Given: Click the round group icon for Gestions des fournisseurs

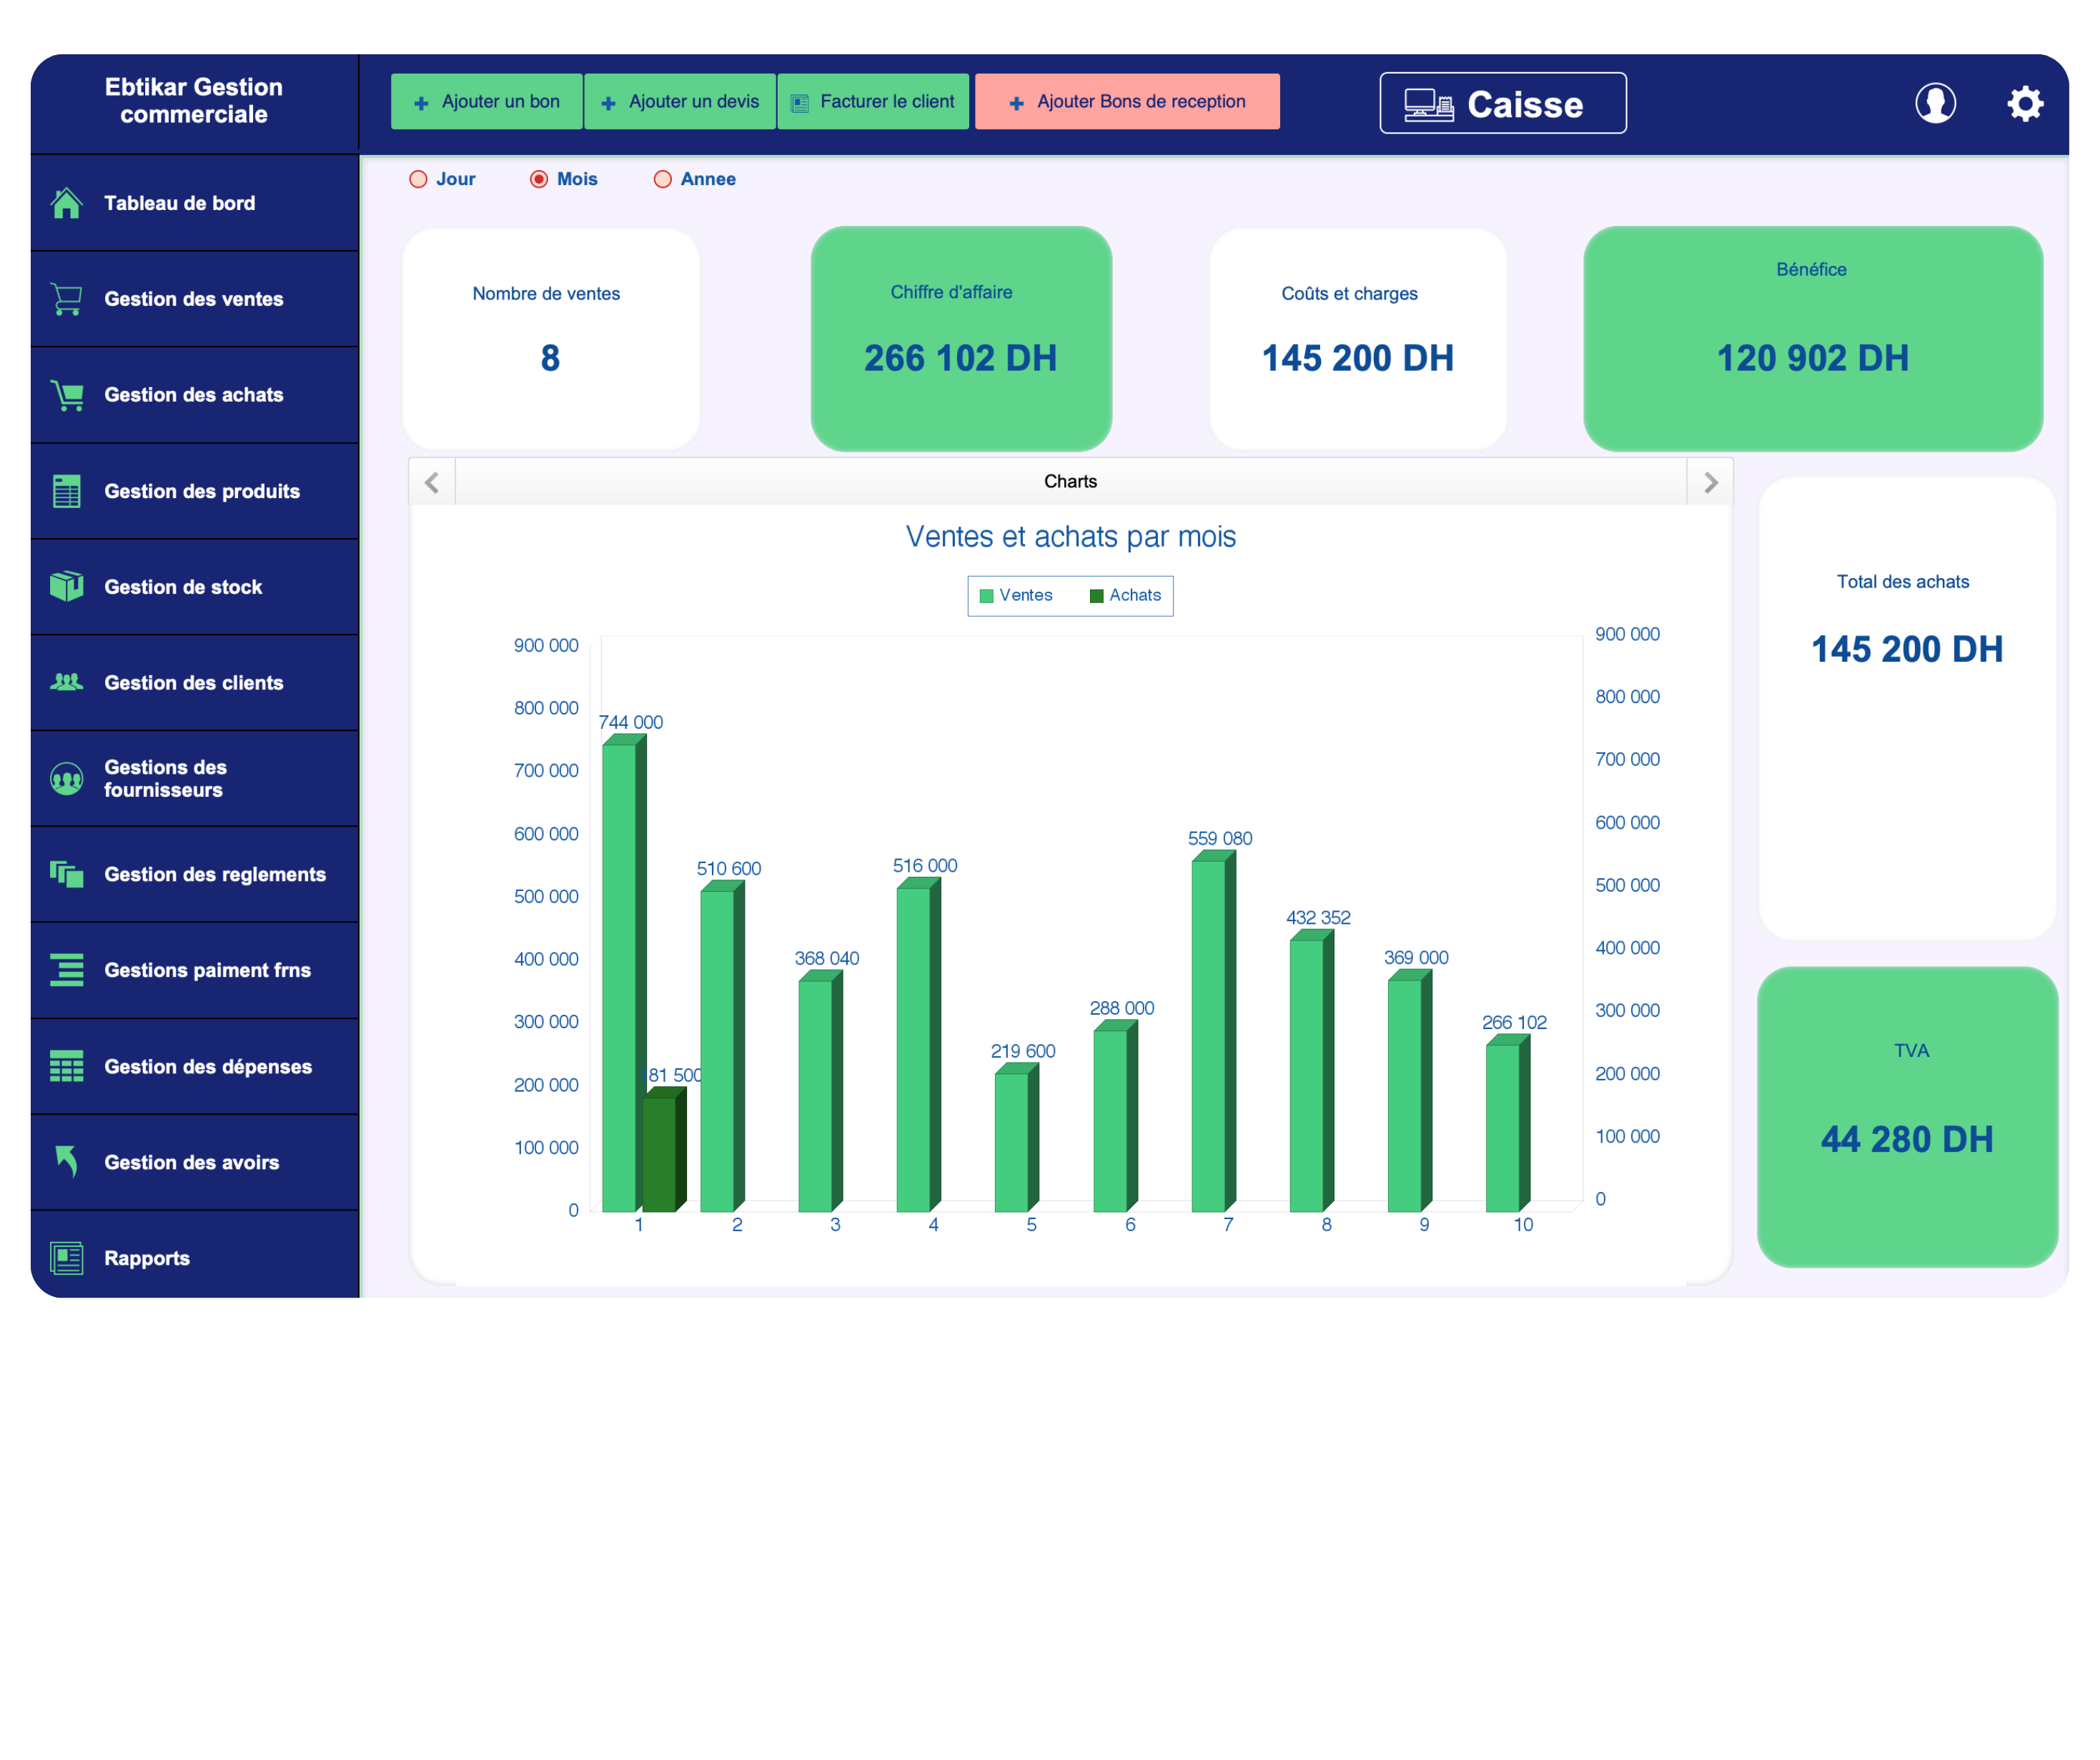Looking at the screenshot, I should point(66,779).
